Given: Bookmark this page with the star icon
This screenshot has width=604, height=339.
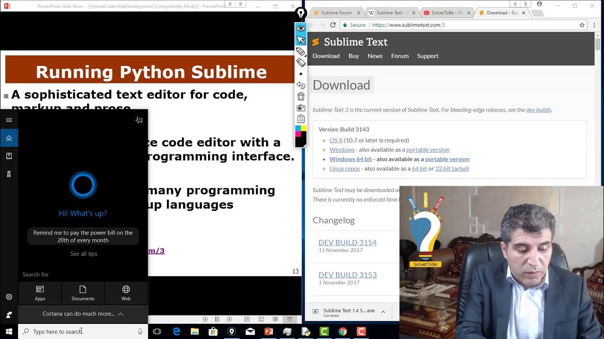Looking at the screenshot, I should tap(582, 25).
